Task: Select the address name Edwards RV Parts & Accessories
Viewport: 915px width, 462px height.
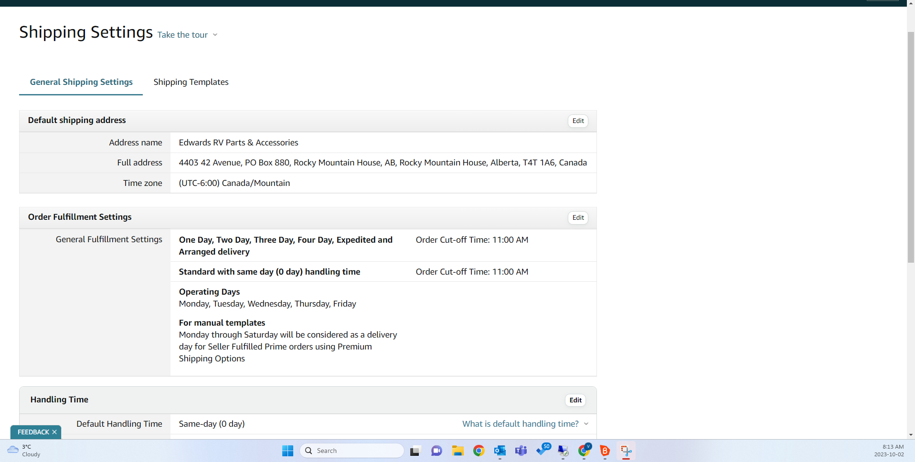Action: pyautogui.click(x=238, y=143)
